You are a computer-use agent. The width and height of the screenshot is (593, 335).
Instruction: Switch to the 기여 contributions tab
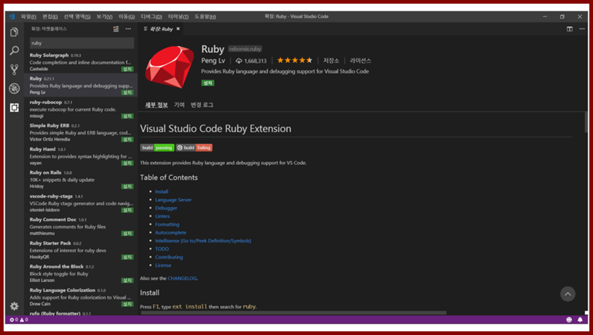coord(179,105)
